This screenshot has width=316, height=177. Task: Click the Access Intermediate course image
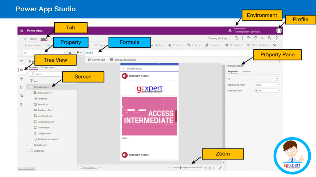point(149,116)
